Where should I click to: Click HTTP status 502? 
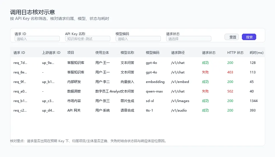coord(230,91)
